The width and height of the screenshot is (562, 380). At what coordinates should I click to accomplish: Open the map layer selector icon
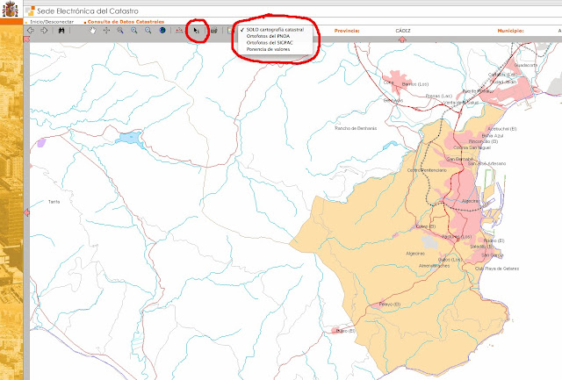click(x=230, y=31)
